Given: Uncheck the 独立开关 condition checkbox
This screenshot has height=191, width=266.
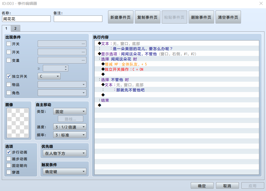Looking at the screenshot, I should (x=9, y=76).
